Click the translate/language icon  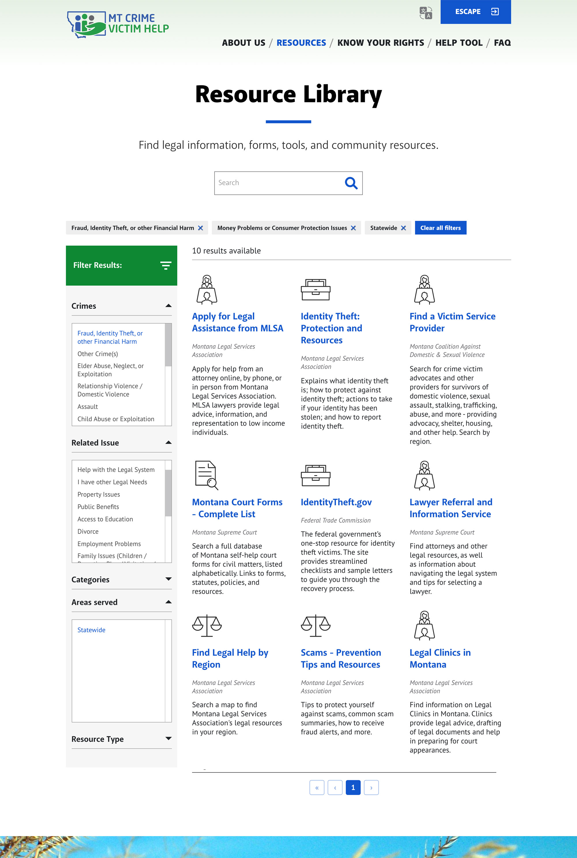tap(426, 12)
